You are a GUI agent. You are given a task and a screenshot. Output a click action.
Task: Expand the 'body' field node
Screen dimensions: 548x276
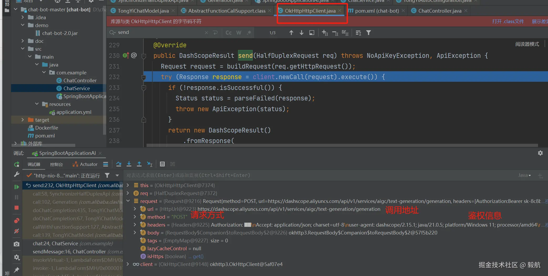(x=135, y=232)
